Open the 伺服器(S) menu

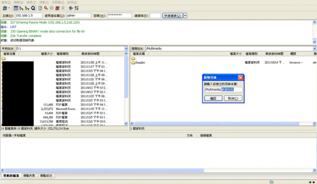click(x=58, y=2)
